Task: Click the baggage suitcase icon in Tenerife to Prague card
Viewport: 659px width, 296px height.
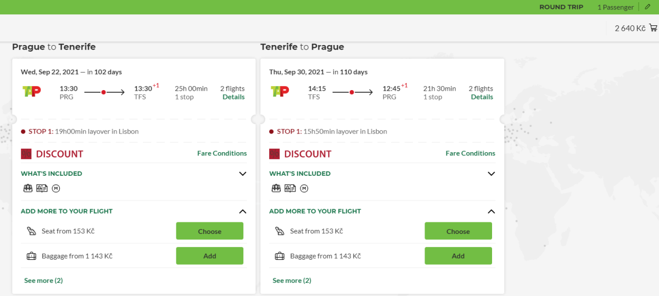Action: point(280,256)
